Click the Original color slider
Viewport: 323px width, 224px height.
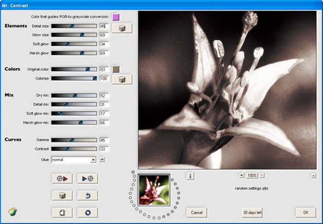[74, 69]
